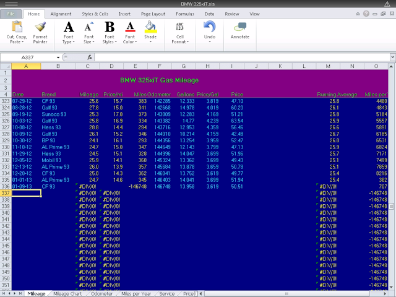
Task: Switch to the Styles & Cells tab
Action: (x=95, y=14)
